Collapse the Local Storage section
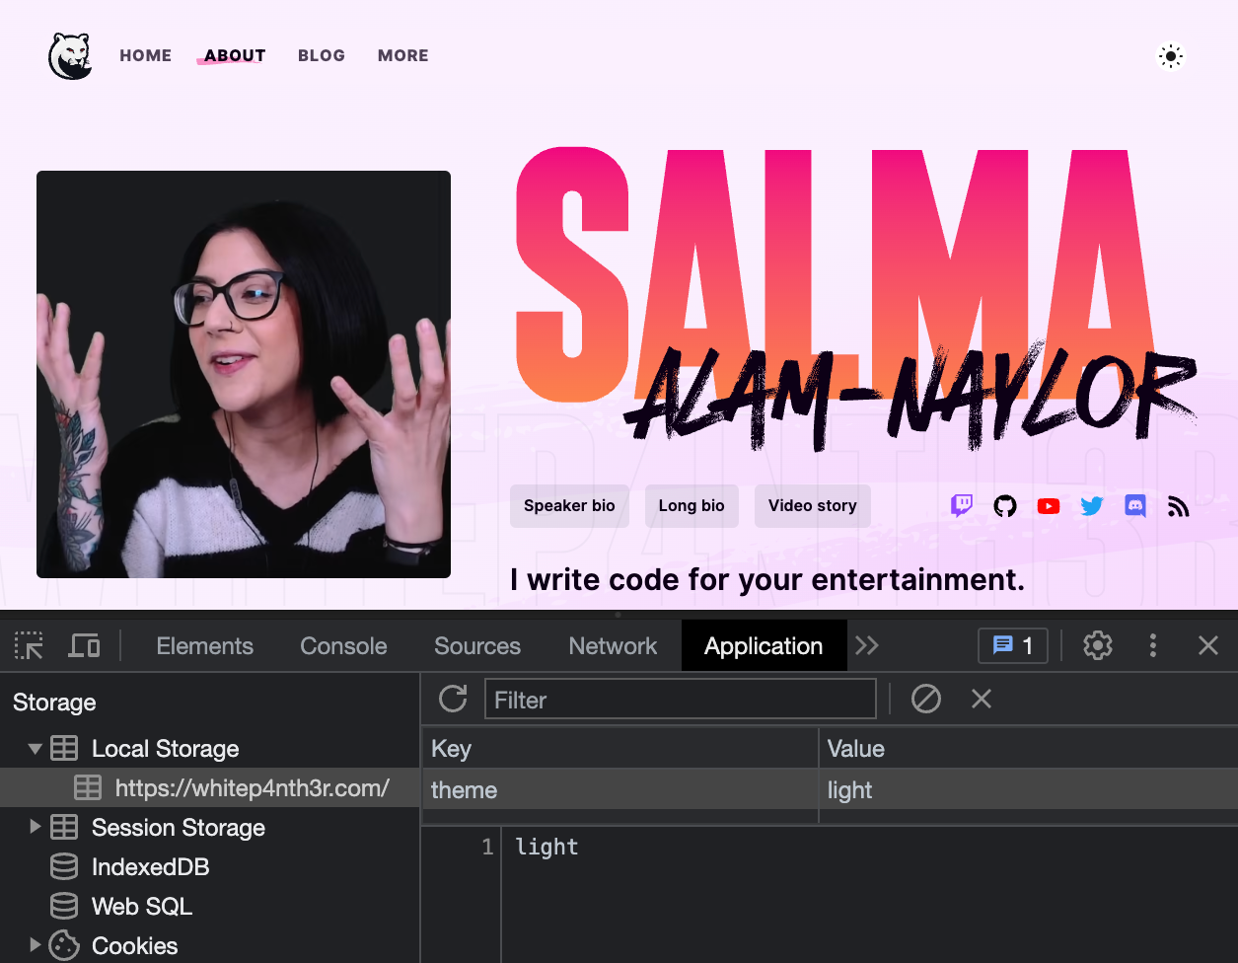 (35, 748)
